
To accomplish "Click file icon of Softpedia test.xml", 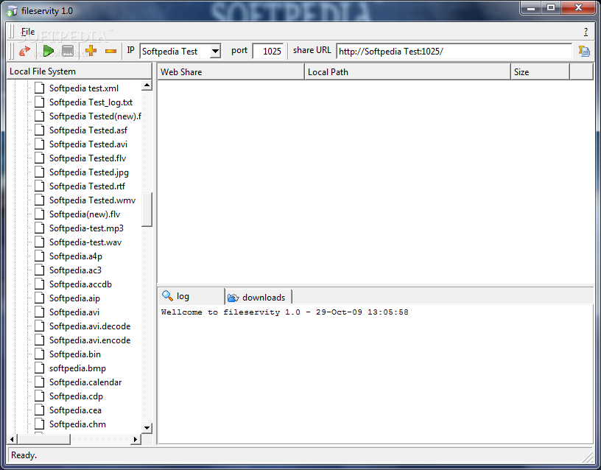I will point(39,88).
